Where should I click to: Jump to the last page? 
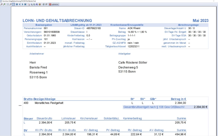click(x=25, y=4)
